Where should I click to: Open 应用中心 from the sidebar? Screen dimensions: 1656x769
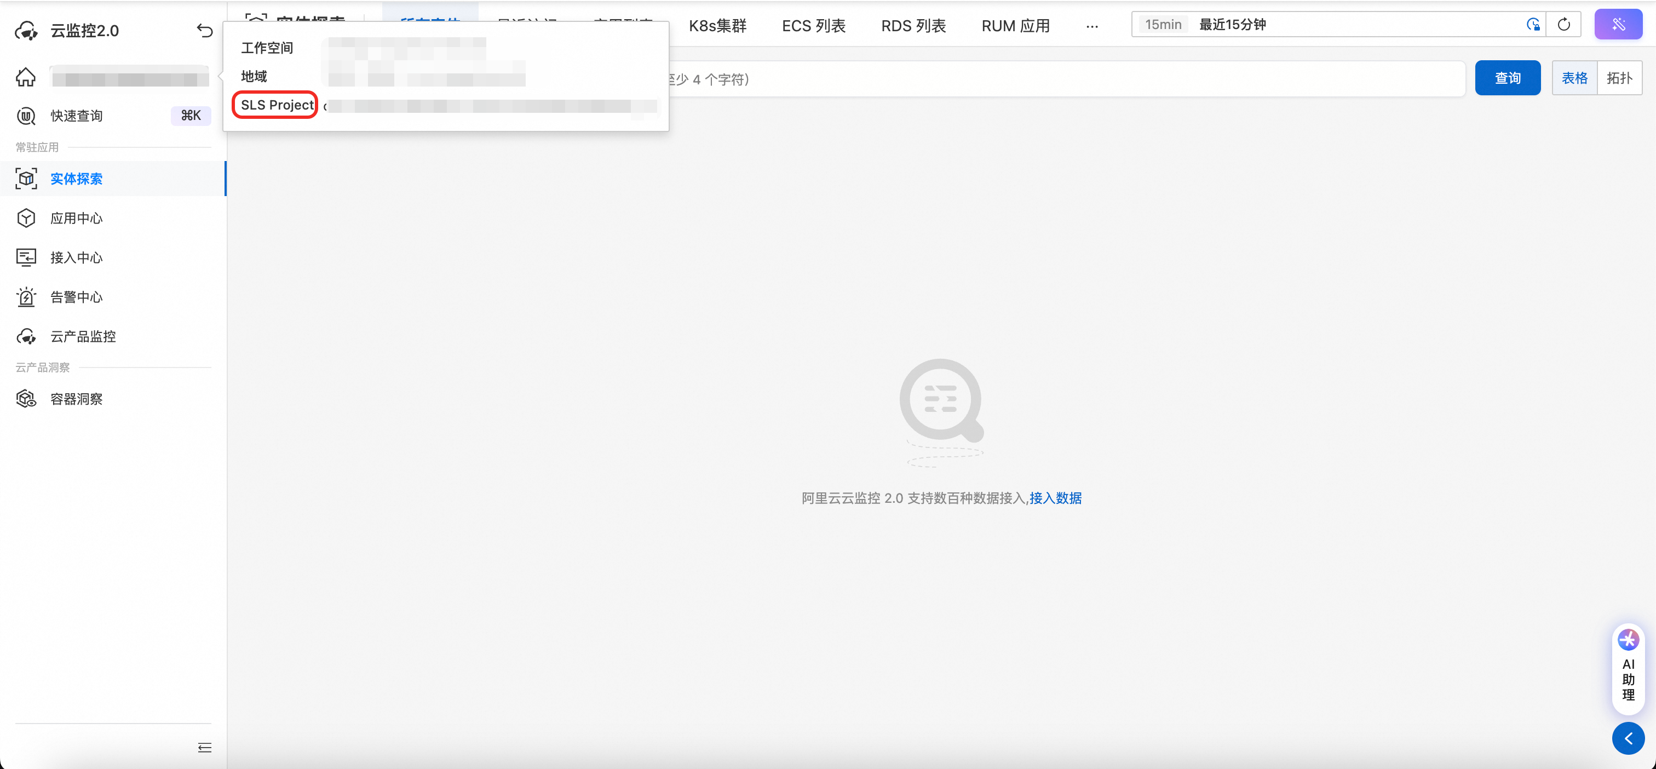coord(77,218)
